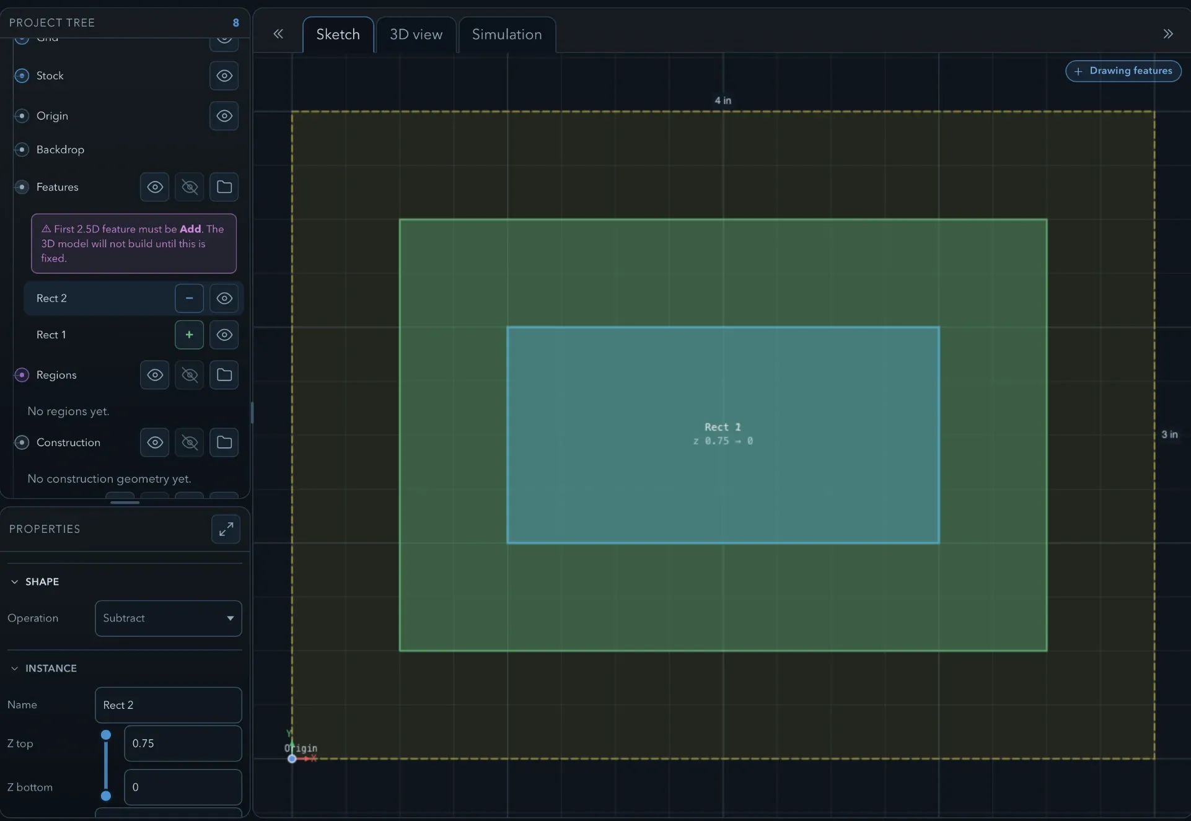Expand the Backdrop tree node circle
This screenshot has height=821, width=1191.
tap(22, 149)
